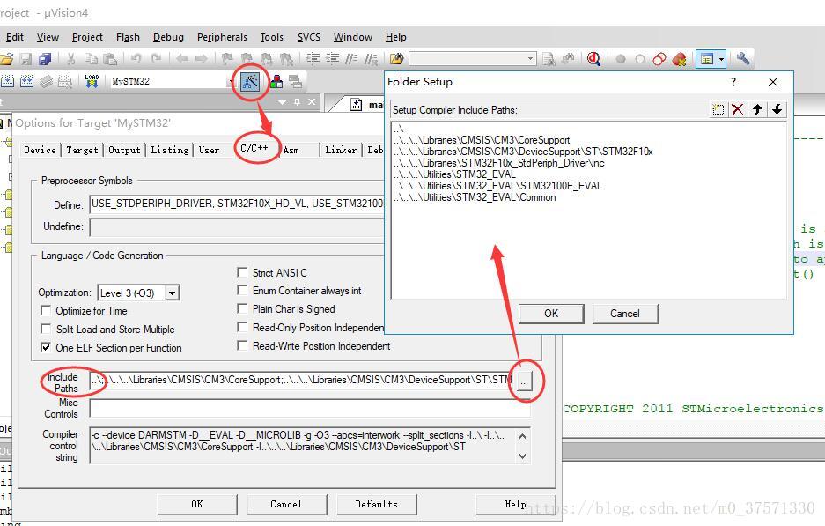Click the Paste clipboard icon
The height and width of the screenshot is (526, 825).
click(x=109, y=59)
